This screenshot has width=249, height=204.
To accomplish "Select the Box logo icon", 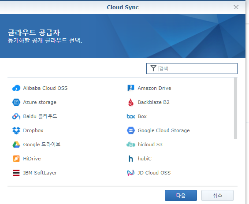I will (x=131, y=116).
